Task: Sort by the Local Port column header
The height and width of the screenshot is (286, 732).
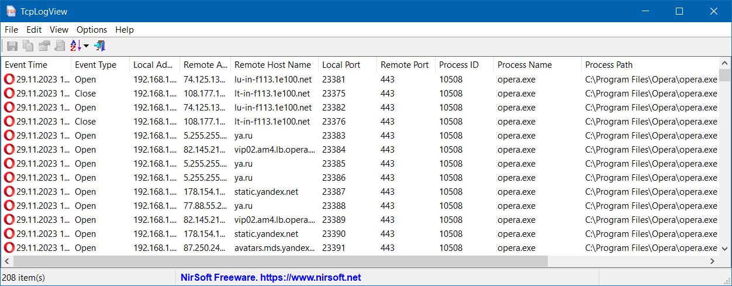Action: point(347,65)
